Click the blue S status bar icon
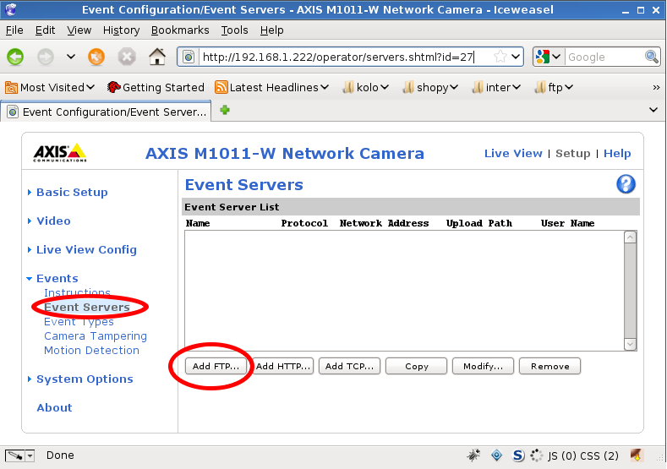The width and height of the screenshot is (667, 469). [517, 455]
